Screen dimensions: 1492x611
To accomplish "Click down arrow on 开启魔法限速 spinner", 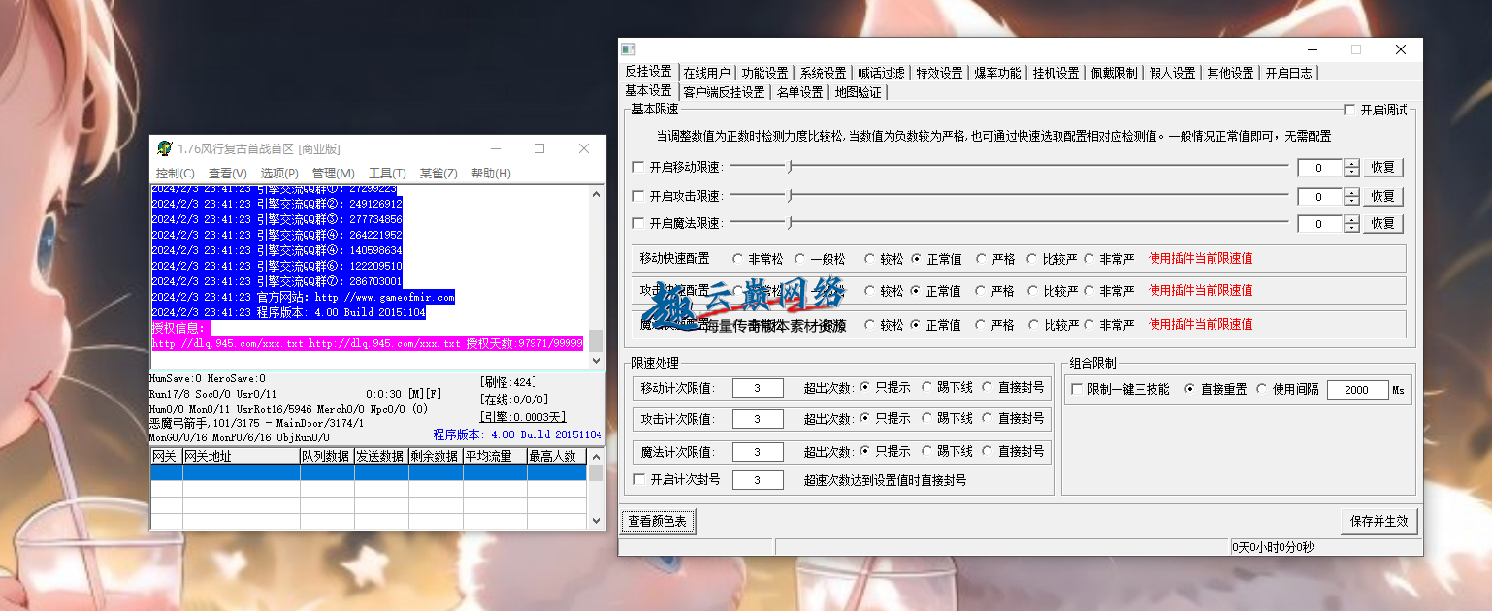I will coord(1351,229).
